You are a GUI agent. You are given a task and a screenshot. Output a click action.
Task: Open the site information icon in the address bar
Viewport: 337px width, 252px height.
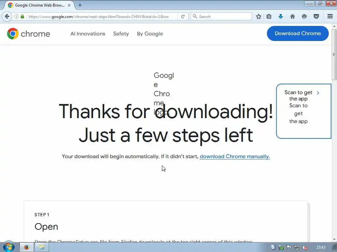point(16,16)
